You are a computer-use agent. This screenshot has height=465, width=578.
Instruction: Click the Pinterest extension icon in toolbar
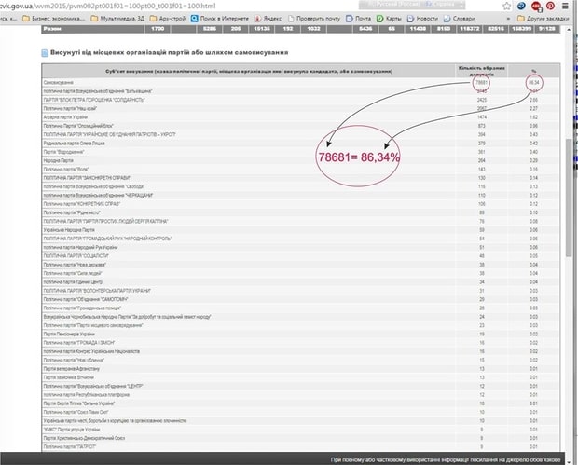550,5
